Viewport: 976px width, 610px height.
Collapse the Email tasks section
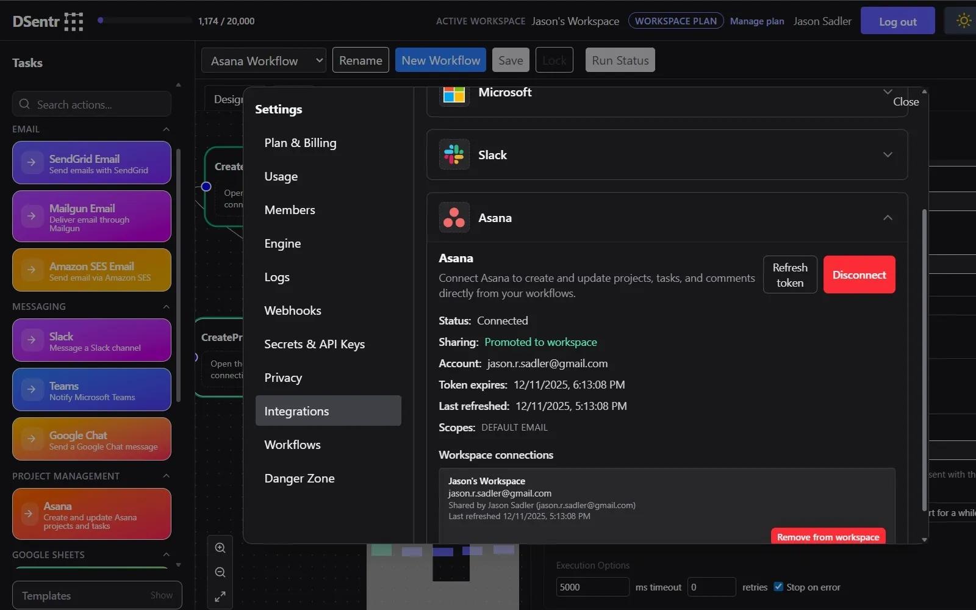166,129
